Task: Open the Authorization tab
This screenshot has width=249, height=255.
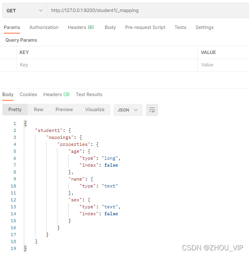Action: tap(44, 27)
